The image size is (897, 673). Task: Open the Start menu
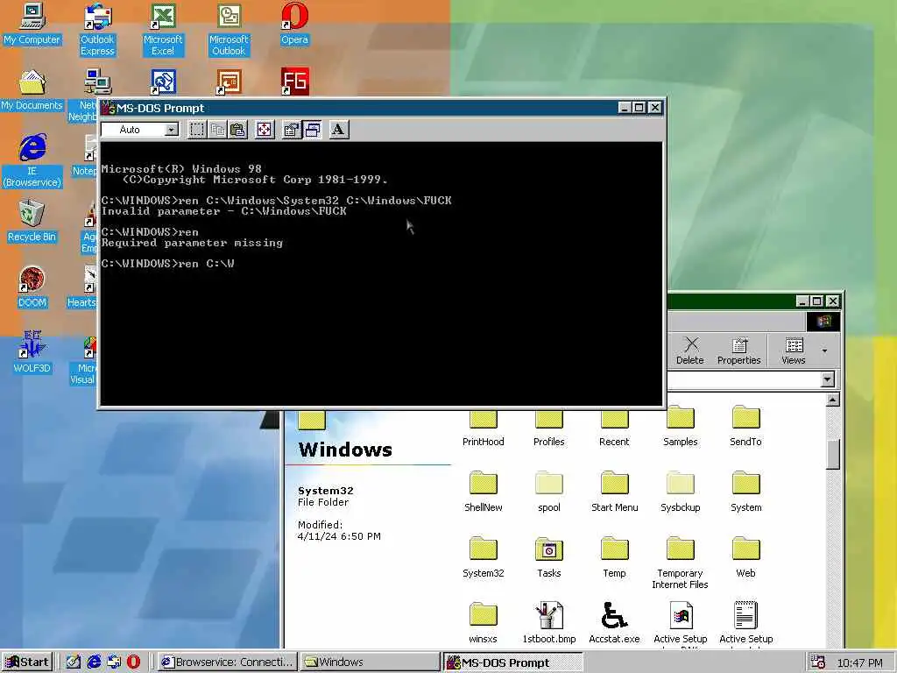pos(27,662)
